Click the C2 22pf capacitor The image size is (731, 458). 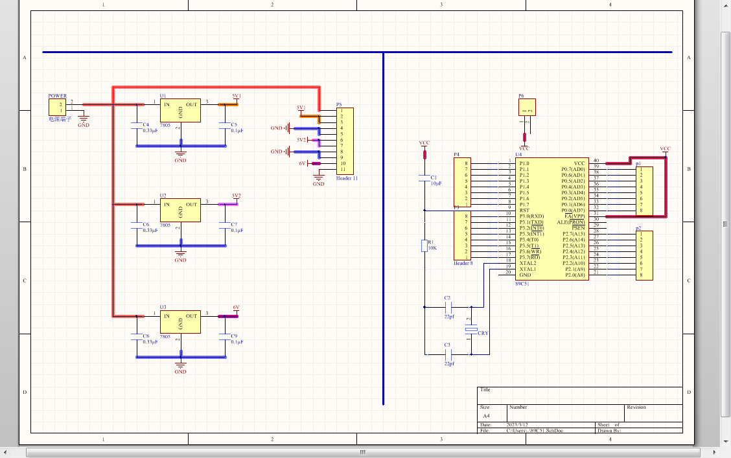[x=449, y=307]
